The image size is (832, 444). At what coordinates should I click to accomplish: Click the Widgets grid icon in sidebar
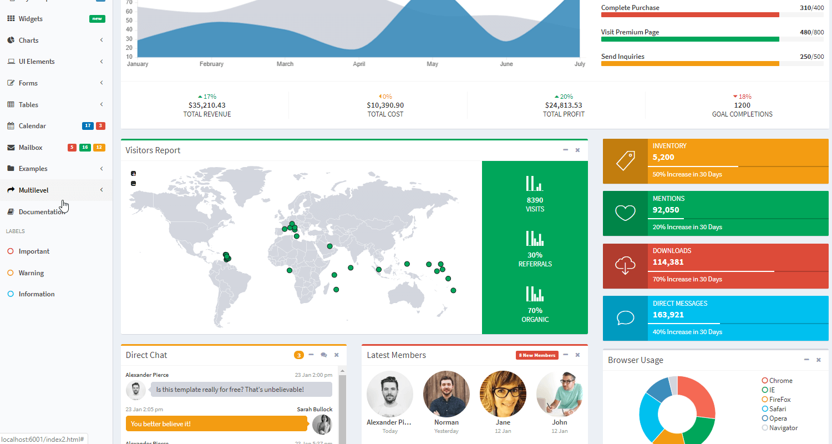point(11,19)
